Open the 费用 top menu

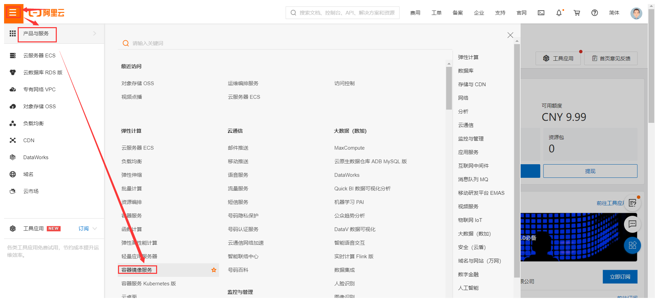point(415,13)
